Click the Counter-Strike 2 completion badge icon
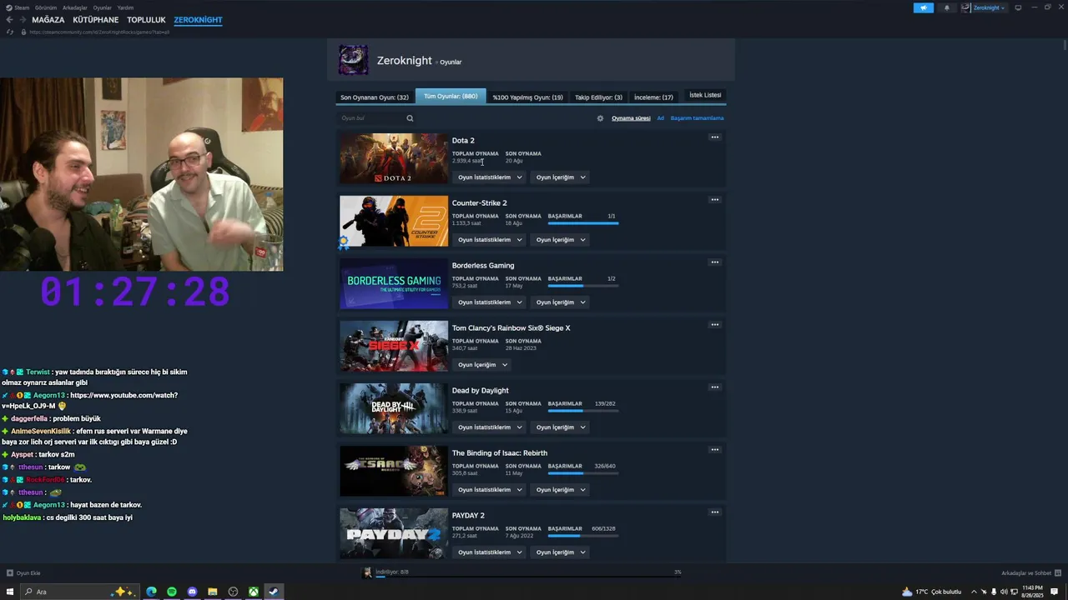 (344, 243)
